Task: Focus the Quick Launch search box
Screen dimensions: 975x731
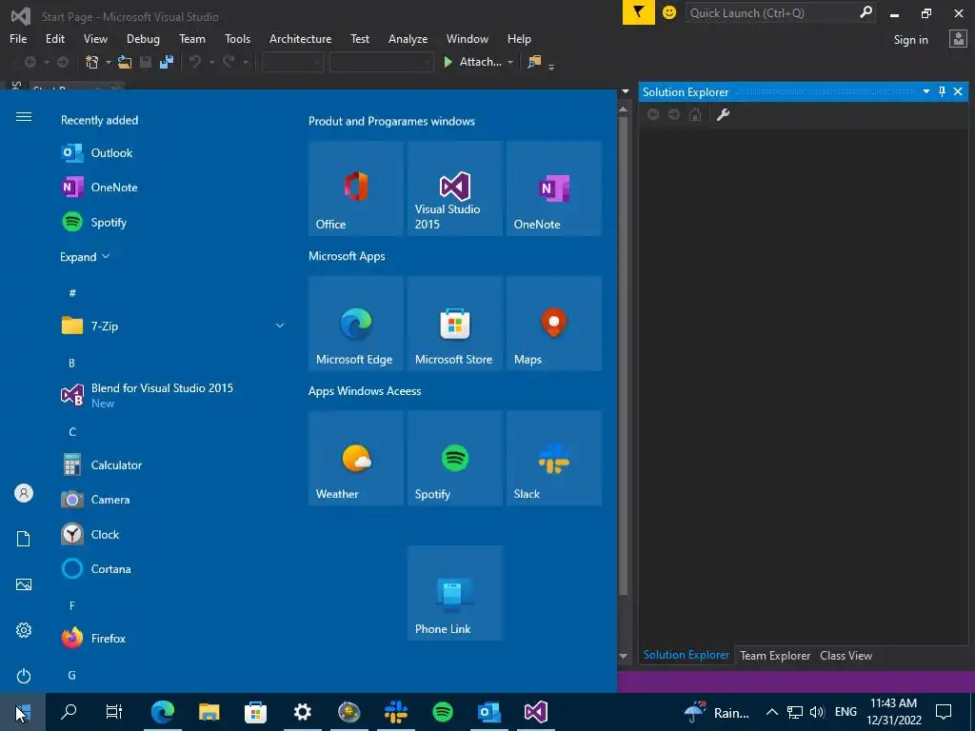Action: [x=781, y=12]
